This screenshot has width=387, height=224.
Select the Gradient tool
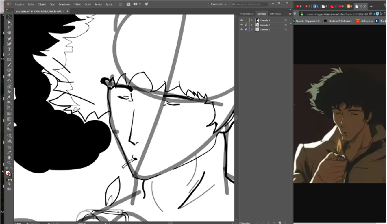pos(9,119)
